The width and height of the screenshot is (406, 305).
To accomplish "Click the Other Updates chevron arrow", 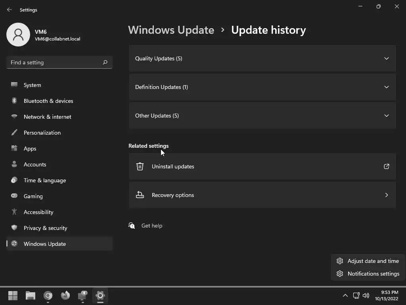I will tap(386, 116).
